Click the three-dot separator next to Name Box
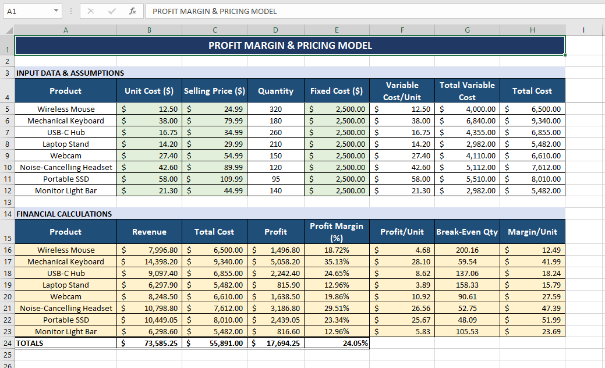This screenshot has width=605, height=368. (x=71, y=11)
